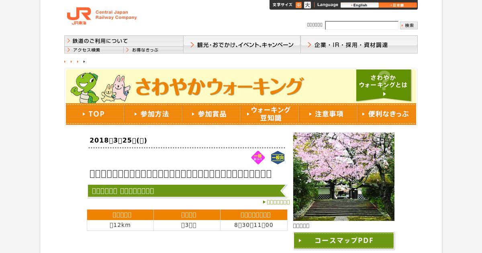Open お得なきっぷ link
This screenshot has height=253, width=482.
(x=153, y=50)
